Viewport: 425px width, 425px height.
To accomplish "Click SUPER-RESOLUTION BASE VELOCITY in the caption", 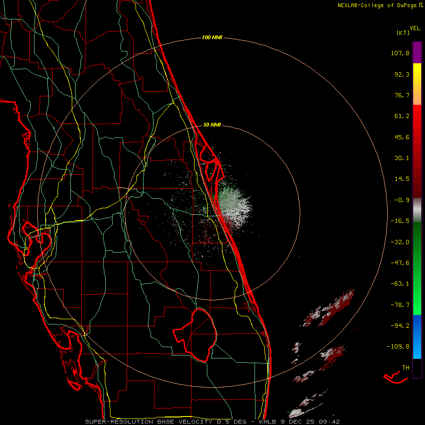I will pos(149,422).
